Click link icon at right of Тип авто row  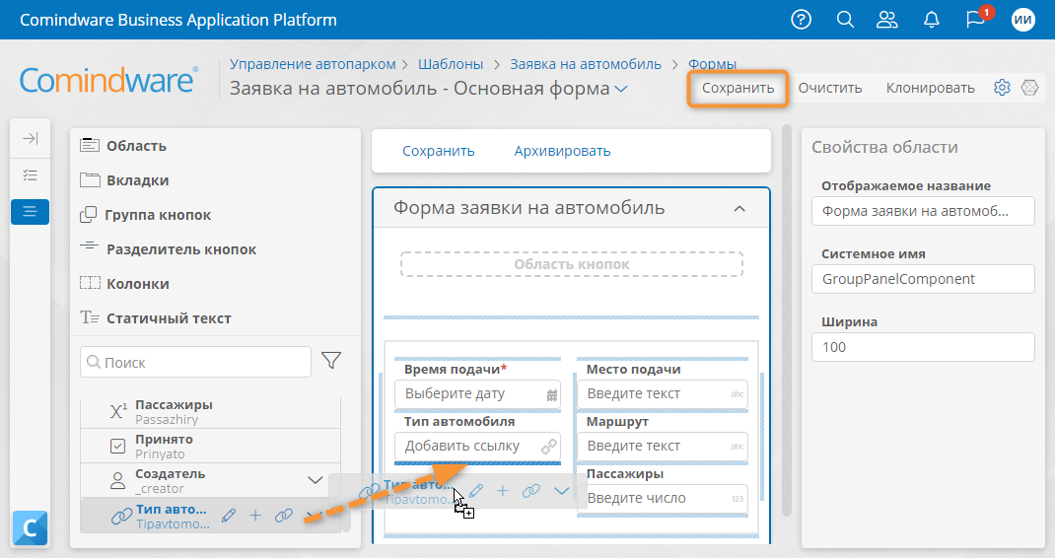click(284, 516)
